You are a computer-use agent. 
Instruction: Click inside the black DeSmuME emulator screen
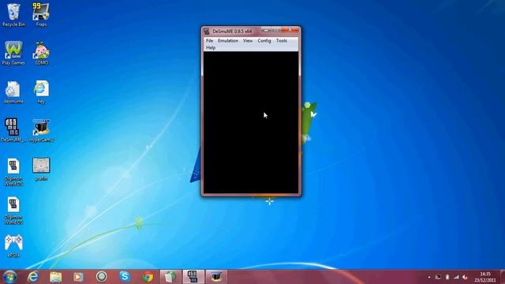tap(251, 122)
